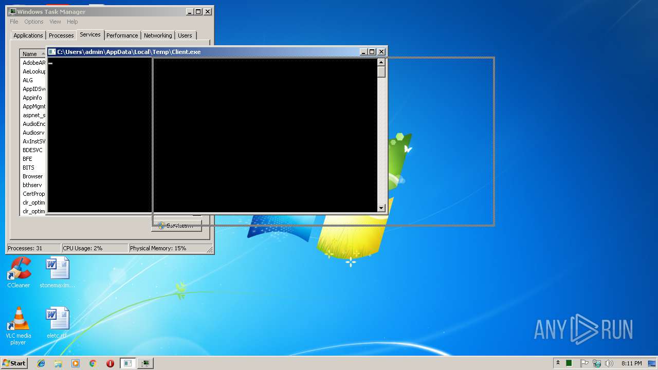Viewport: 658px width, 370px height.
Task: Sort services by Name column header
Action: (33, 54)
